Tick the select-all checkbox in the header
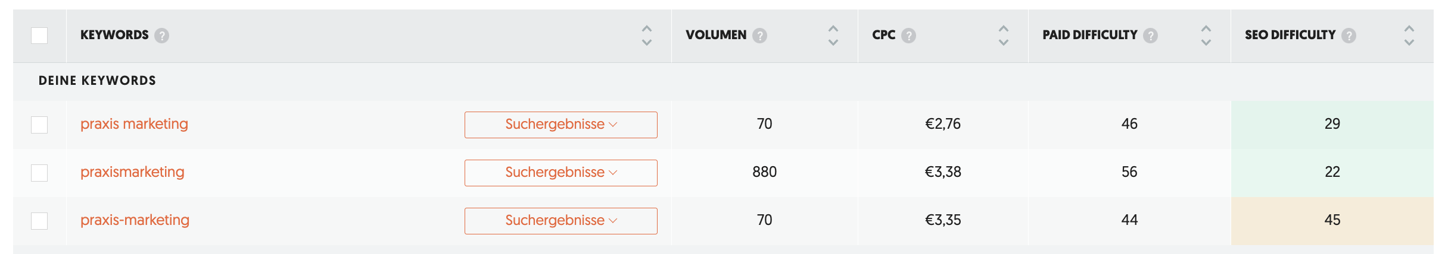Screen dimensions: 1445x254 tap(39, 36)
